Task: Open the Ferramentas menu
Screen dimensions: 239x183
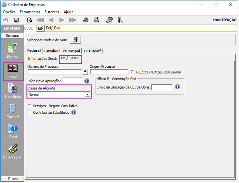Action: tap(30, 12)
